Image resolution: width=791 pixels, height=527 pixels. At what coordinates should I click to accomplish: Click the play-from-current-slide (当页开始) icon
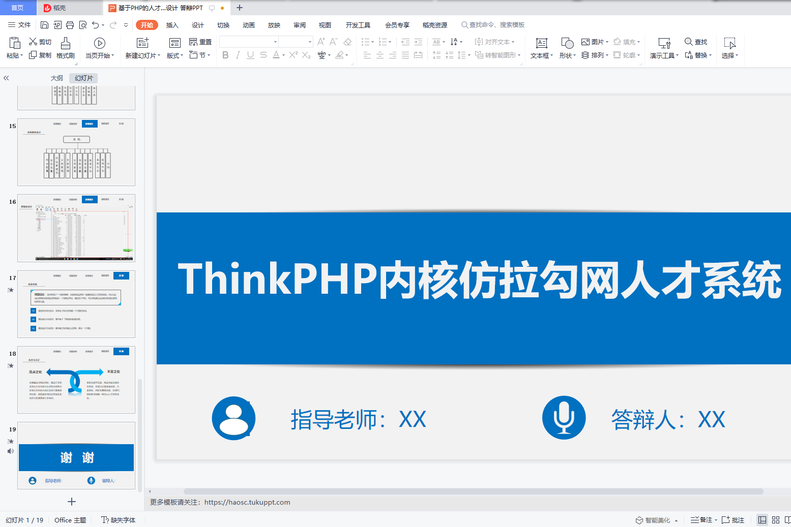click(100, 43)
